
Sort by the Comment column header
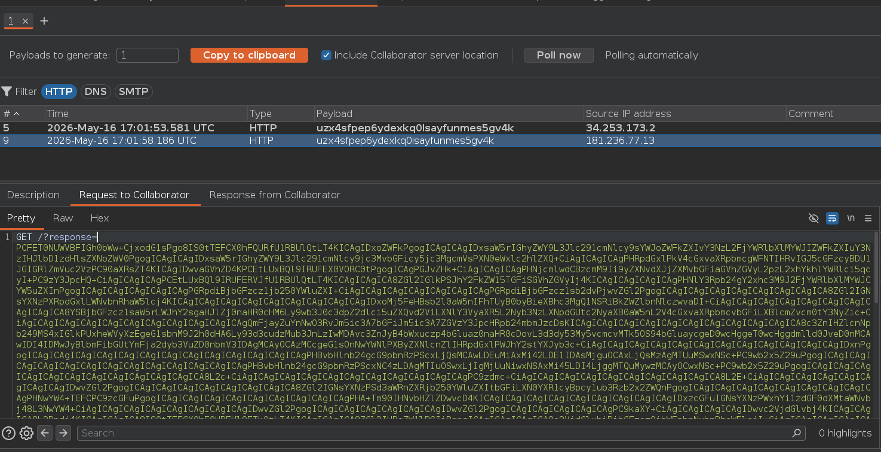tap(833, 113)
